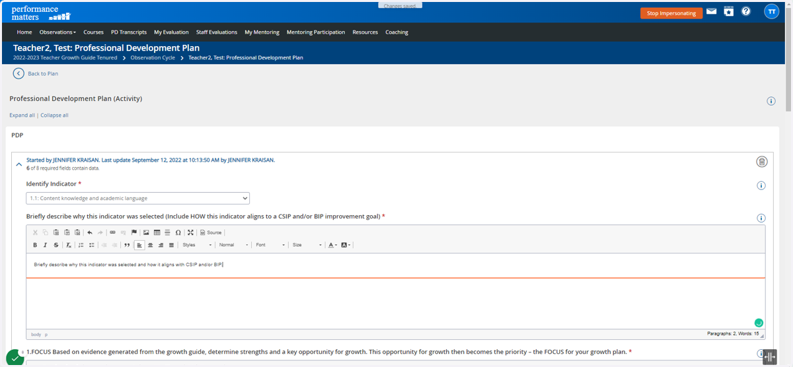Click the Paste as plain text icon
The height and width of the screenshot is (367, 793).
(x=67, y=232)
